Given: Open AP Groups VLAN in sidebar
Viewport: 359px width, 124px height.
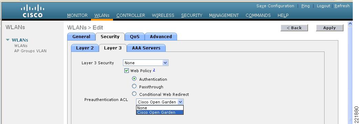Looking at the screenshot, I should point(30,51).
